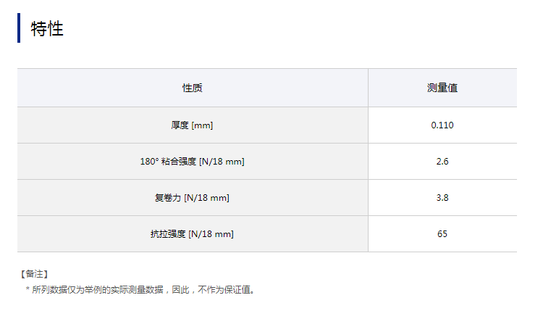Click the asterisk before the note text
The image size is (551, 311).
tap(28, 289)
